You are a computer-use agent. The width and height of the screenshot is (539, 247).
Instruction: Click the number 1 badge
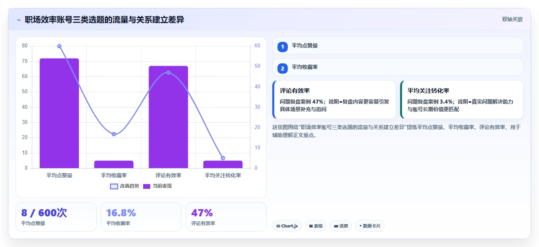[283, 47]
